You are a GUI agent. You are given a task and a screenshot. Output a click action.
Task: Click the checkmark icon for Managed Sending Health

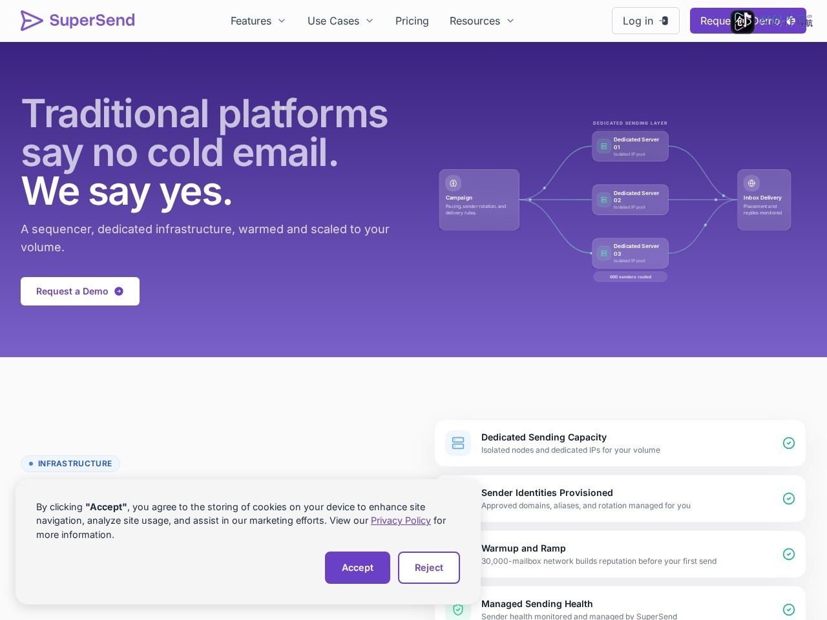[x=789, y=610]
